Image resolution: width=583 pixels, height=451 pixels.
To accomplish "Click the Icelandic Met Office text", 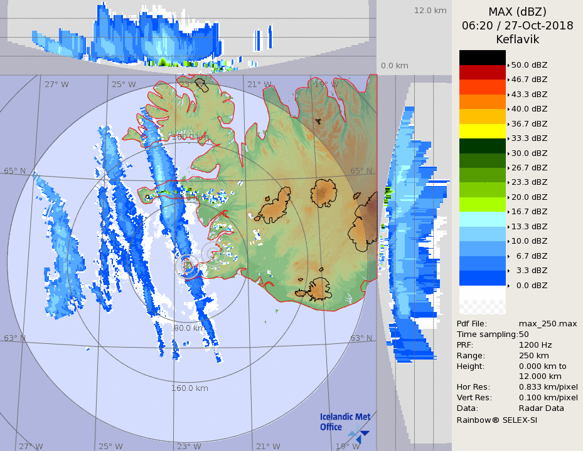I will tap(345, 422).
